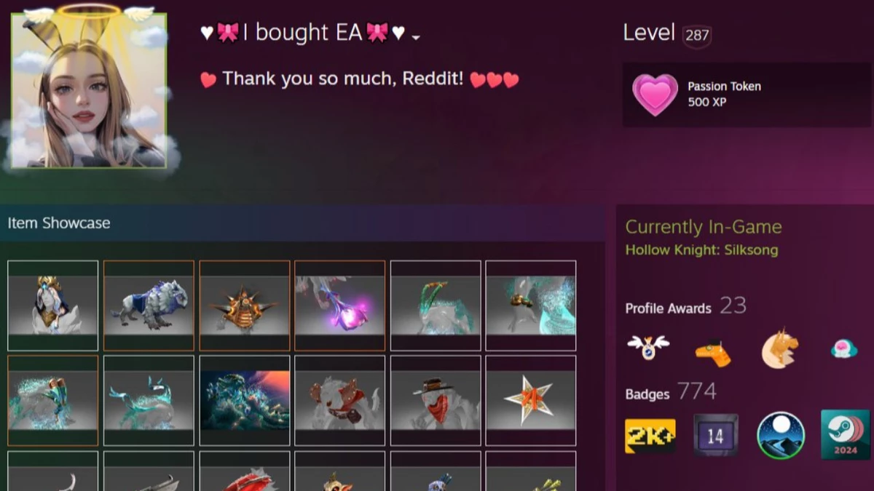The width and height of the screenshot is (874, 491).
Task: Open the glowing purple staff showcase item
Action: tap(340, 306)
